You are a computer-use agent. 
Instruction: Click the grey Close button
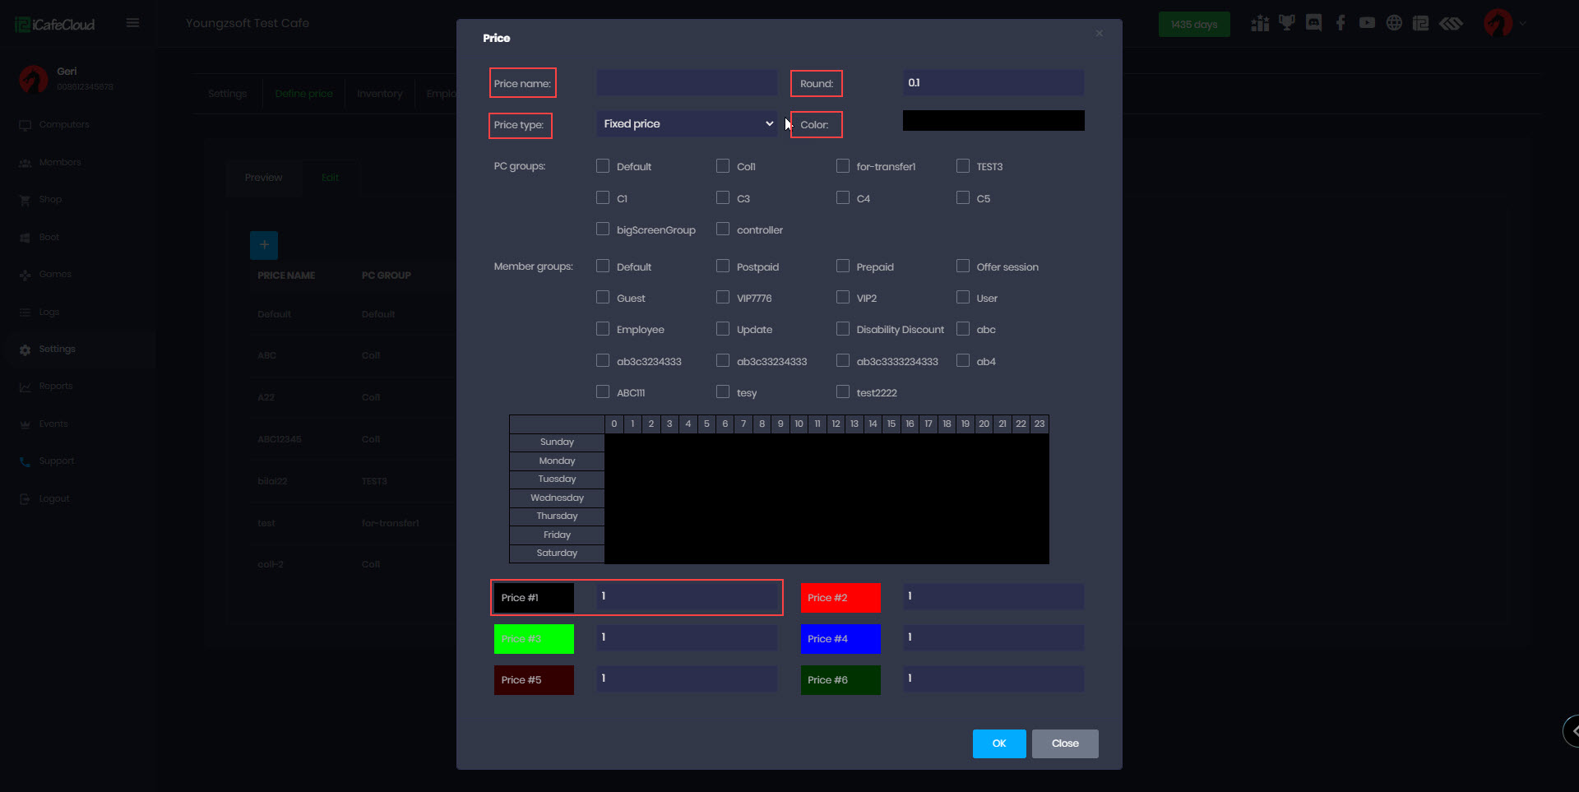(1065, 743)
